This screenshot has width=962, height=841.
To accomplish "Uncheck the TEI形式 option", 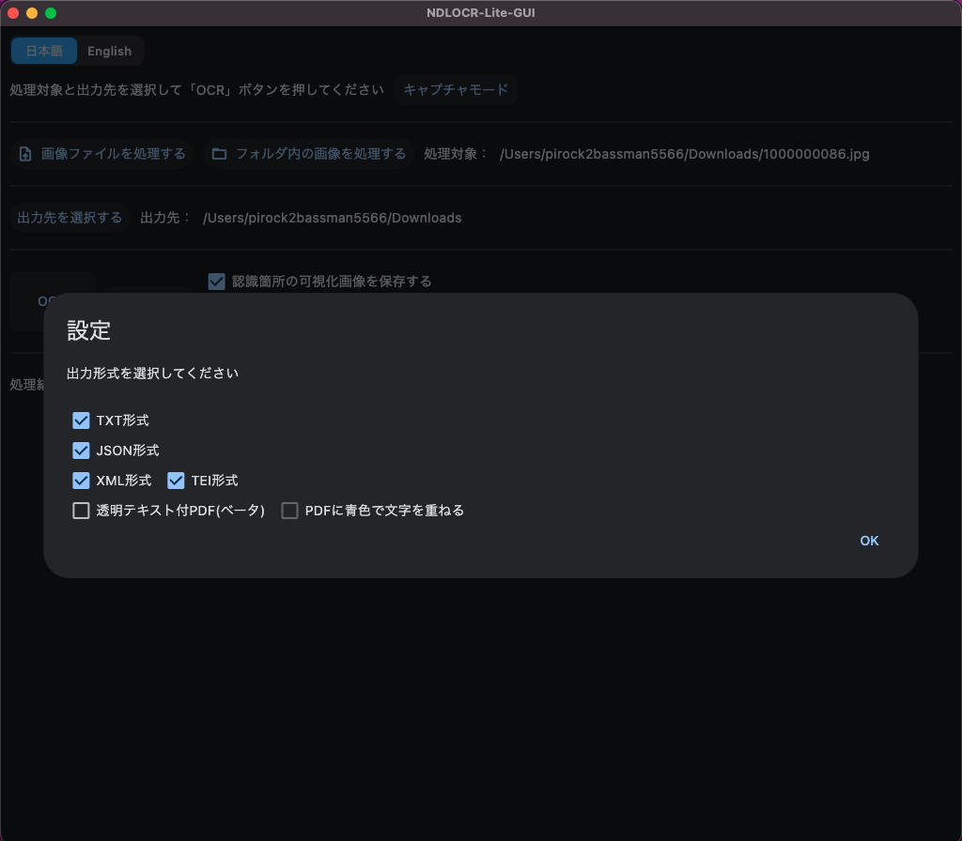I will click(x=176, y=481).
